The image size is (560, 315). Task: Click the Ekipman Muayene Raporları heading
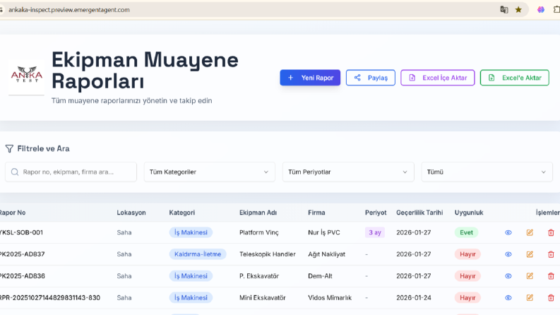click(145, 70)
